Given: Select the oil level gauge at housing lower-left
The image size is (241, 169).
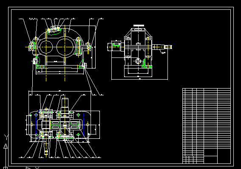Looking at the screenshot, I should tap(36, 60).
